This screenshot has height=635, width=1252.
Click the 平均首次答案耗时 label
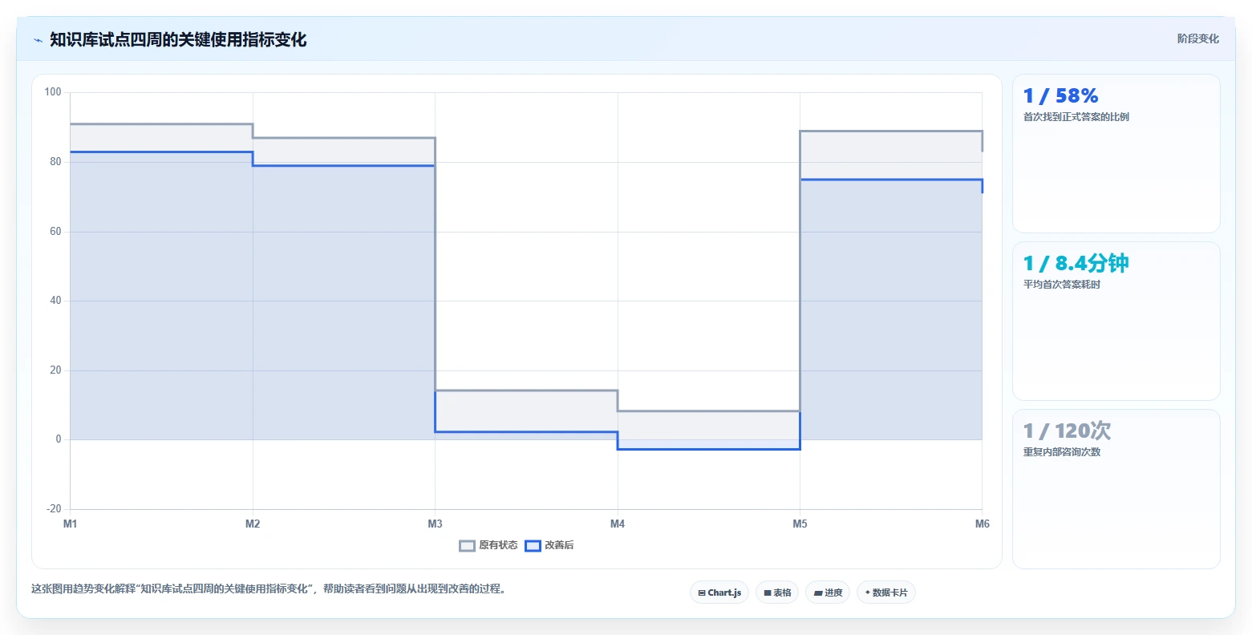[x=1061, y=285]
